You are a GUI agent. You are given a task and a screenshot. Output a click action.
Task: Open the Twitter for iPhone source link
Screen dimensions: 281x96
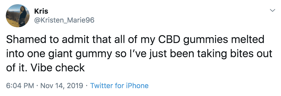pos(119,86)
